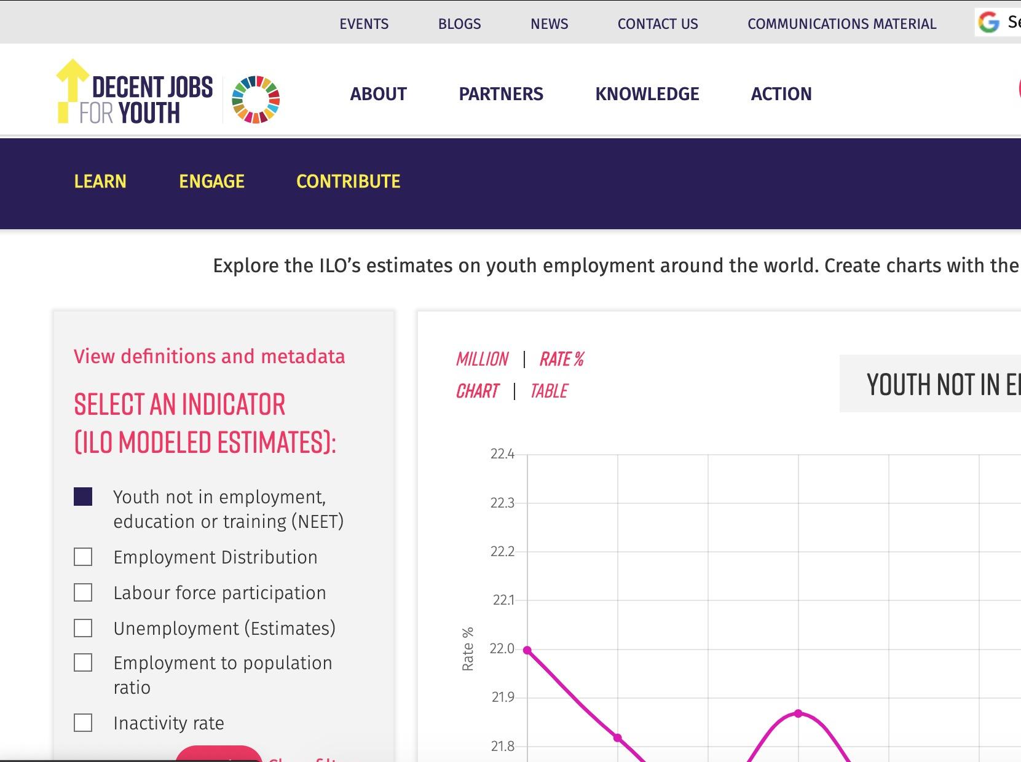This screenshot has width=1021, height=762.
Task: Switch chart units to MILLION
Action: pos(483,359)
